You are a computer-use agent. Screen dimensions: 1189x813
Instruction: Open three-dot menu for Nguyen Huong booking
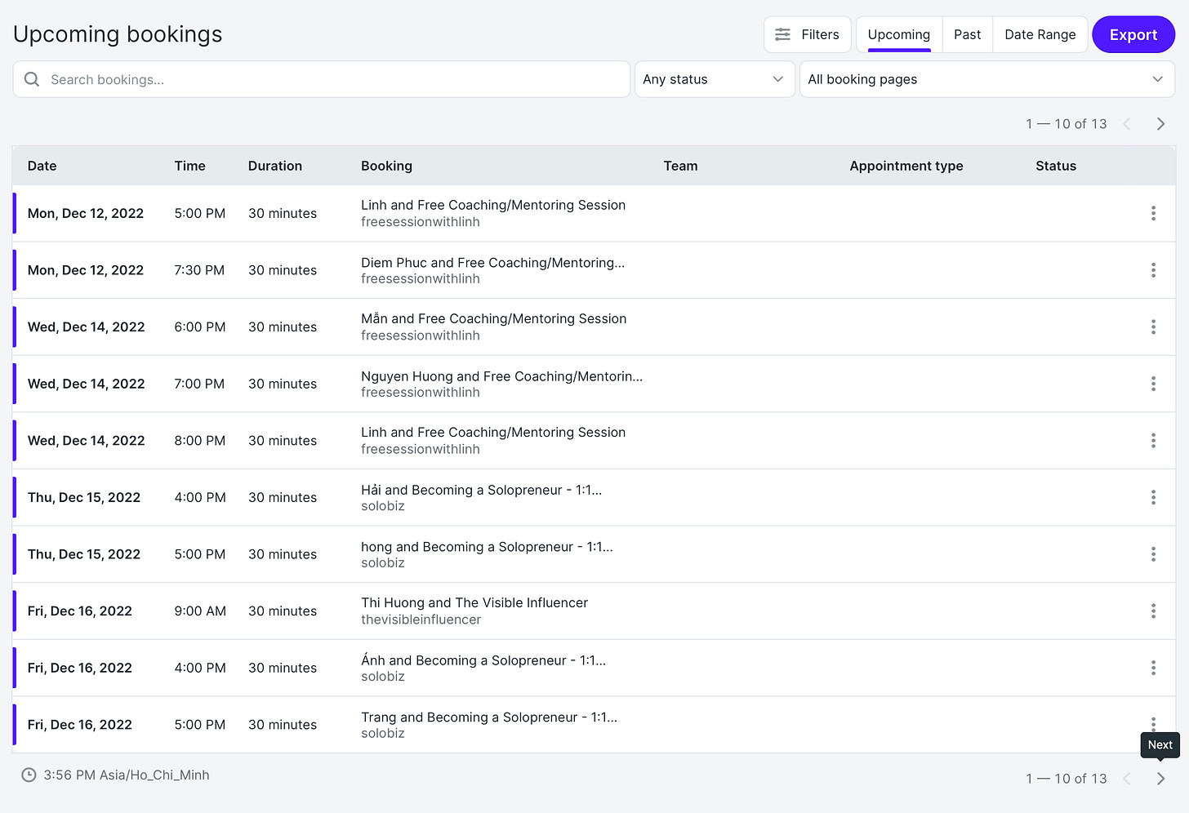click(x=1153, y=384)
